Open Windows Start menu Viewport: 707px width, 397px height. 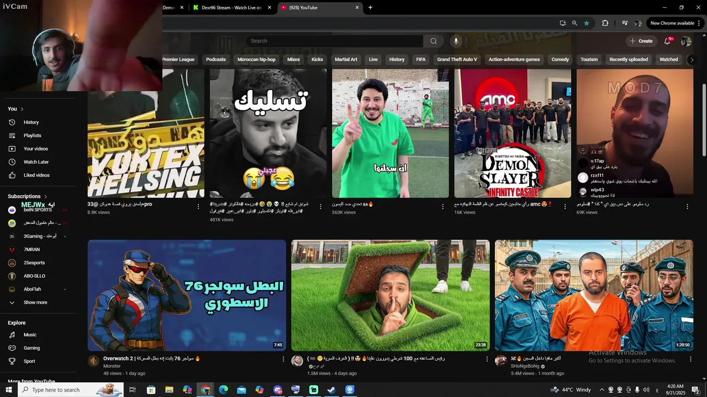8,390
